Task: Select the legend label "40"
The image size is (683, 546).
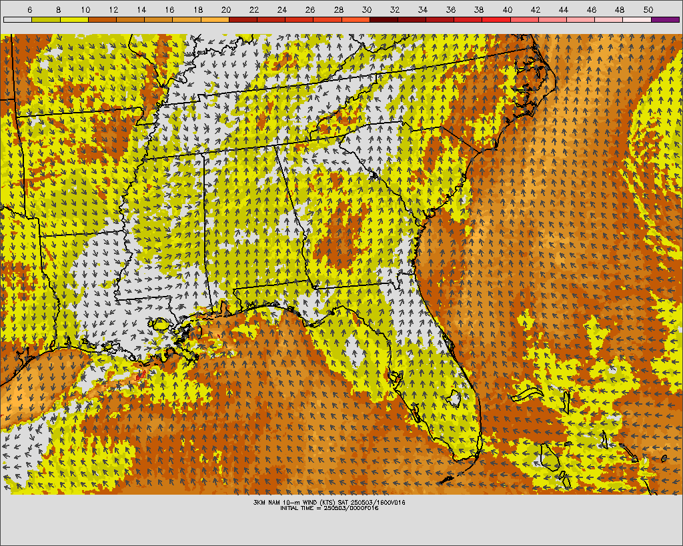Action: click(508, 9)
